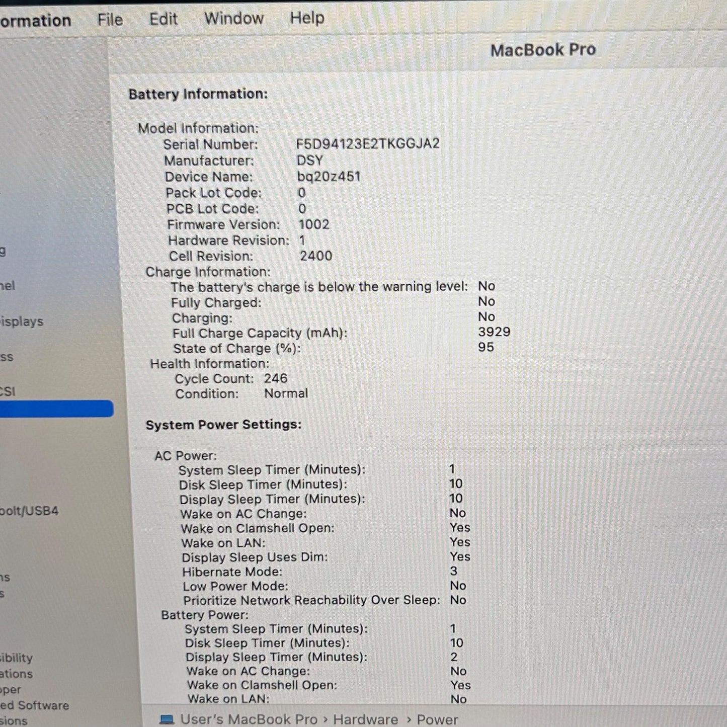Click the laptop icon in the path bar
Viewport: 727px width, 727px height.
tap(167, 719)
